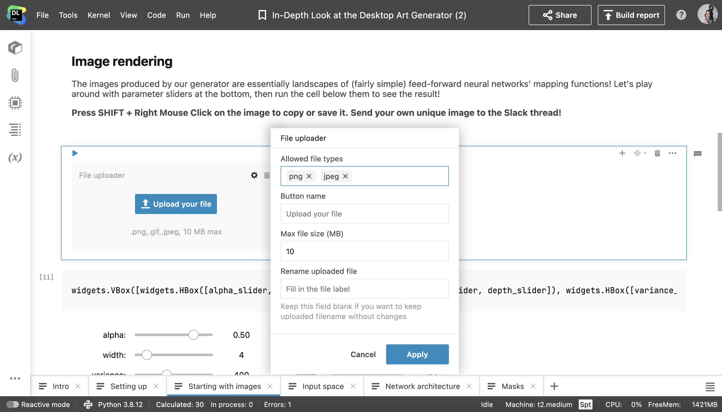Open the cell more options ellipsis menu
The height and width of the screenshot is (412, 722).
(672, 153)
